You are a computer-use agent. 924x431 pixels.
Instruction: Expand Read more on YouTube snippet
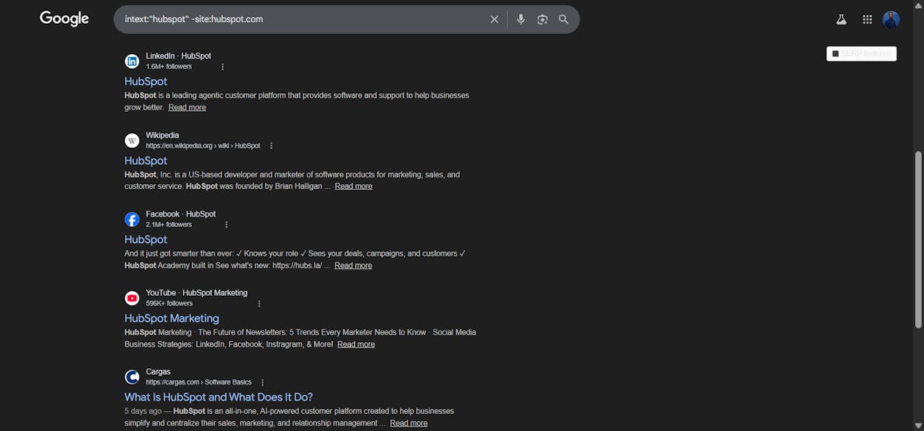(x=356, y=345)
